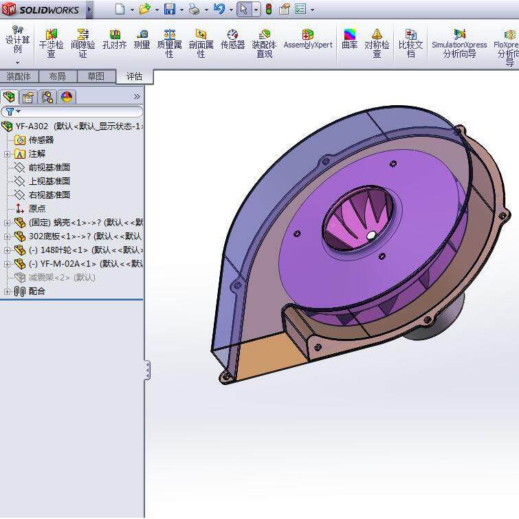This screenshot has height=519, width=519.
Task: Open dropdown arrow next to Options
Action: coord(313,10)
